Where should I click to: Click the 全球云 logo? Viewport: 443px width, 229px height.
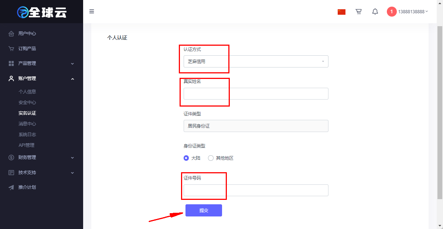(41, 12)
